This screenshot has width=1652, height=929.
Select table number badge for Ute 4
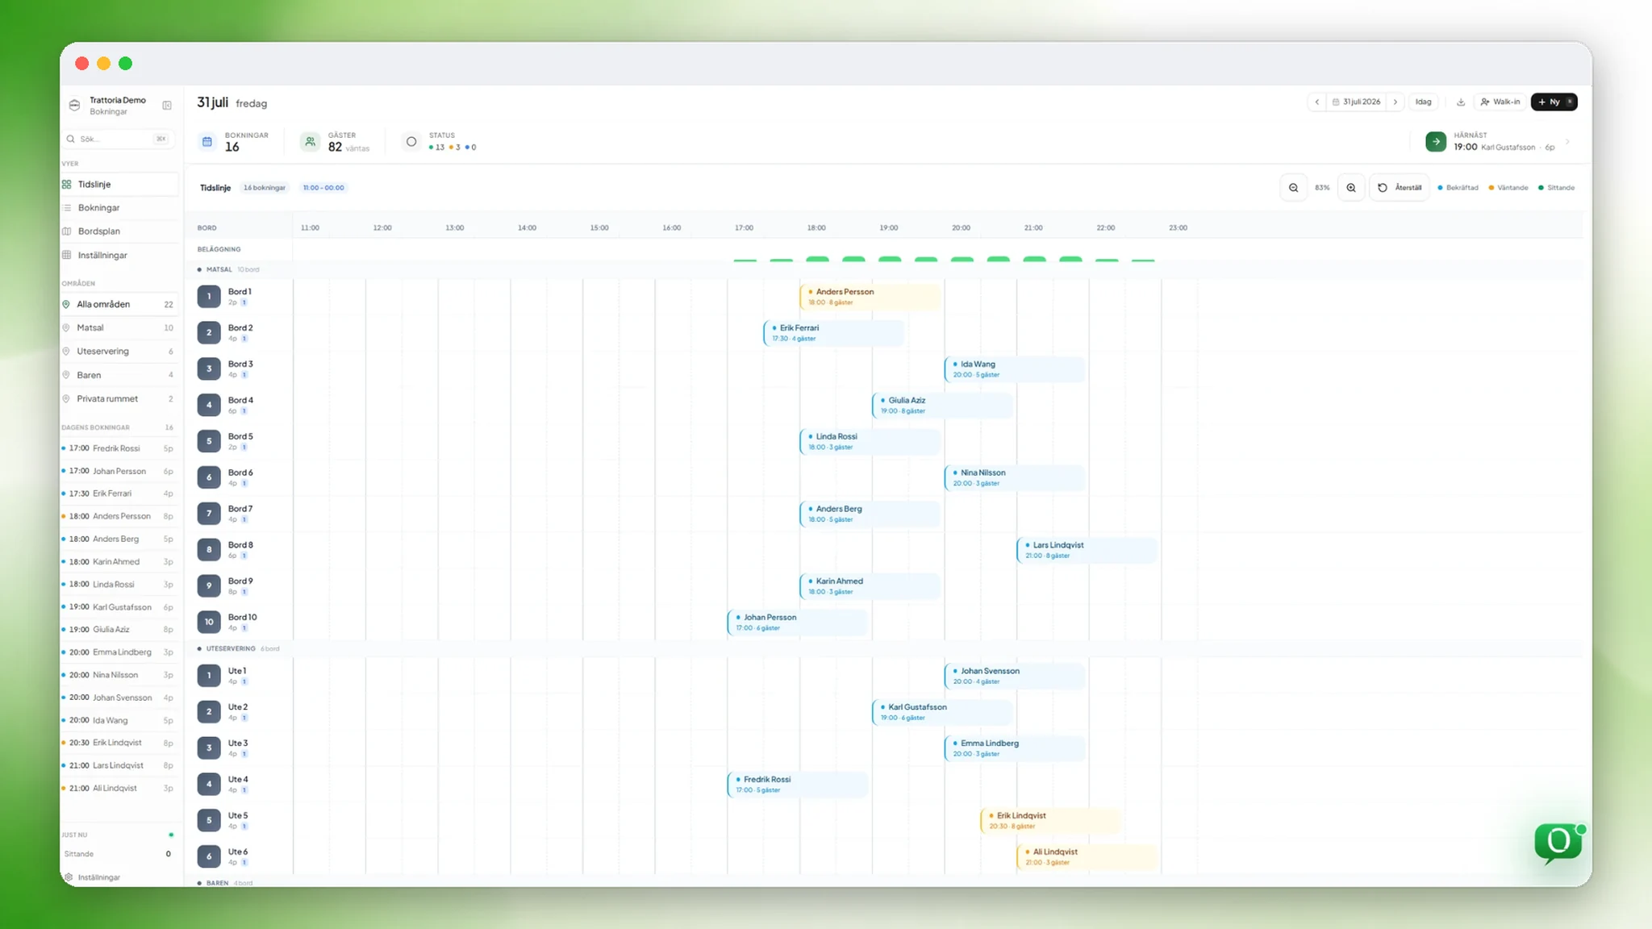tap(209, 784)
